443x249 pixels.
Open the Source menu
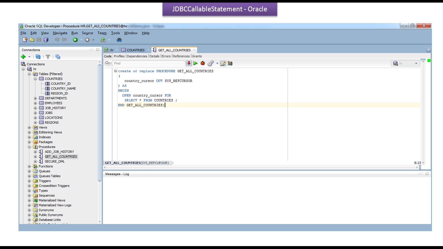tap(87, 33)
